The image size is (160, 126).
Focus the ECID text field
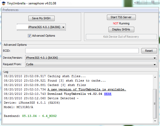pos(82,51)
